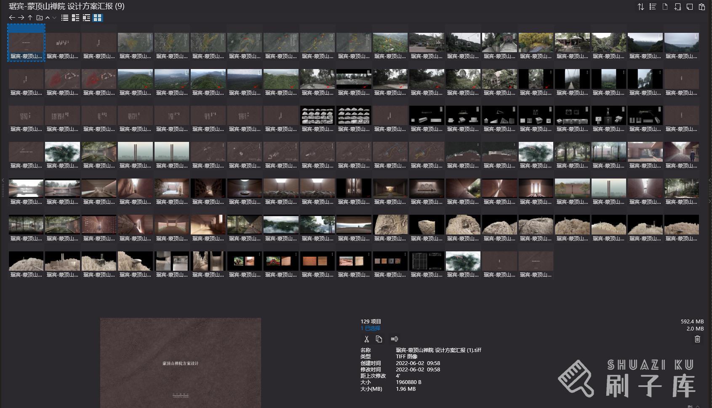Viewport: 712px width, 408px height.
Task: Cut the selected file with scissors icon
Action: [366, 339]
